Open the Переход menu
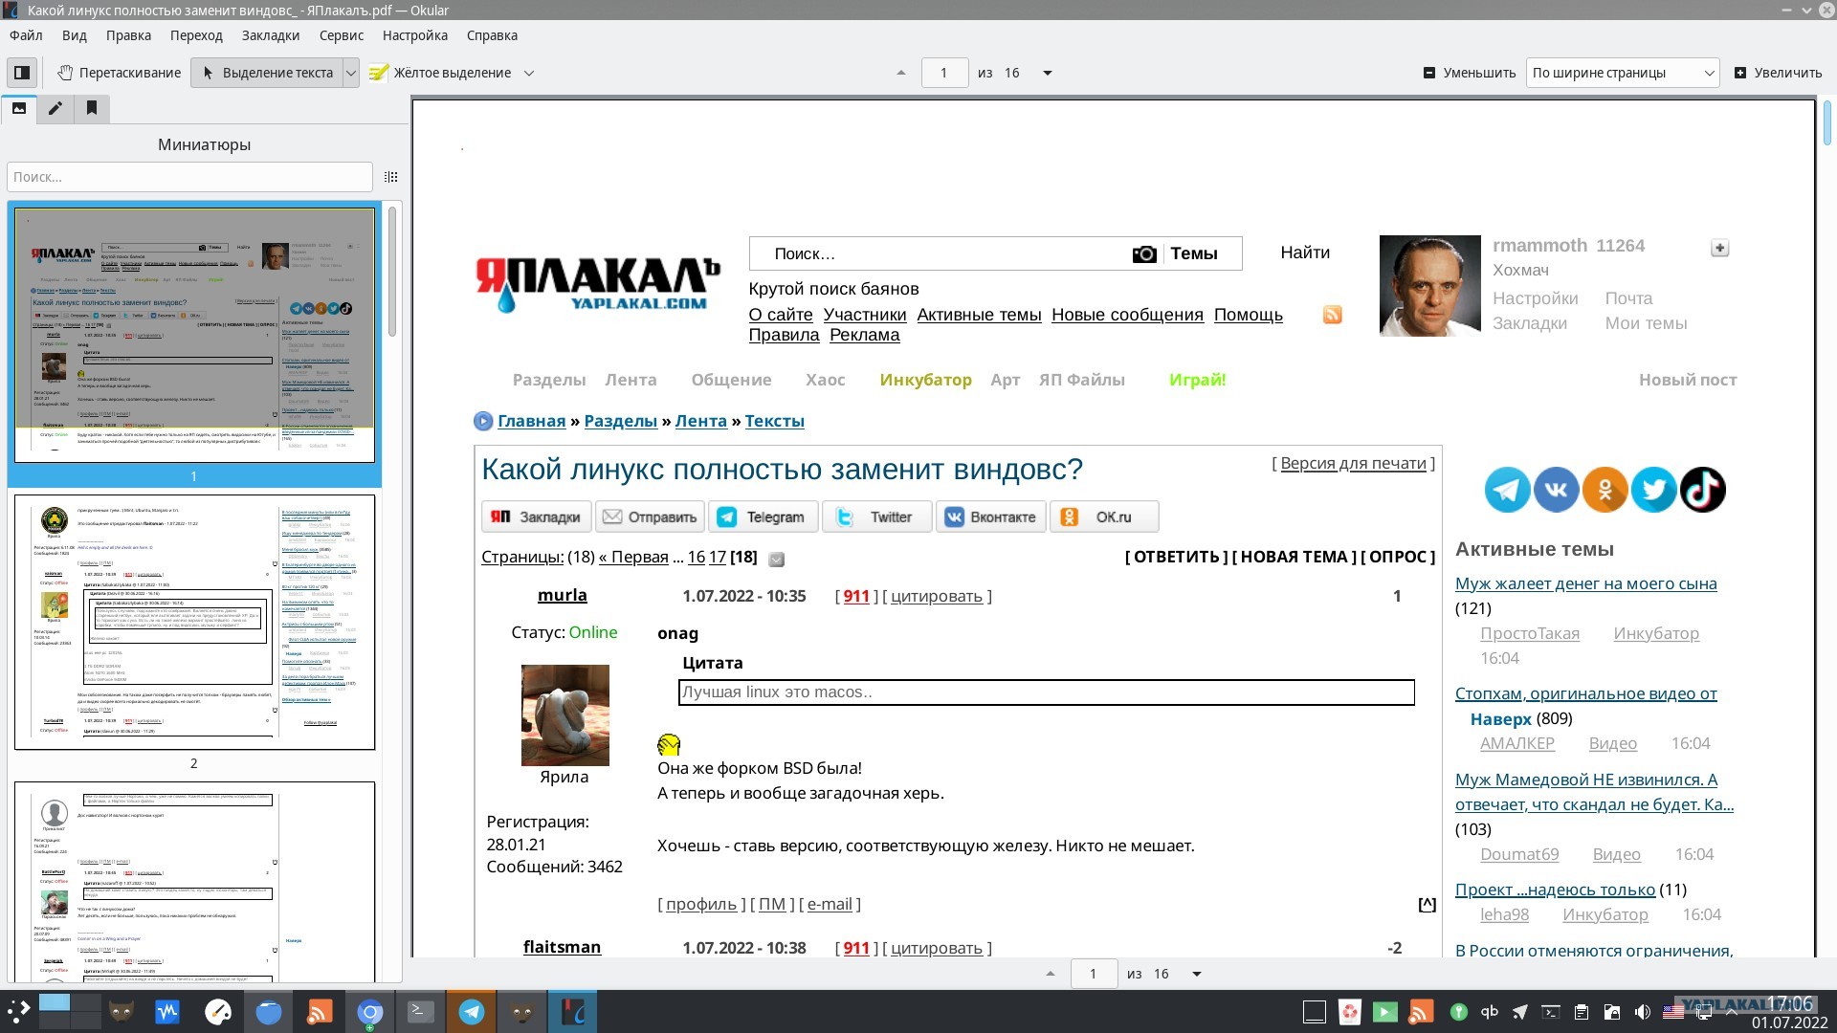Screen dimensions: 1837x1033 [x=196, y=35]
